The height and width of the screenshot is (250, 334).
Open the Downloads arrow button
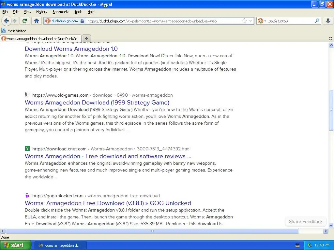click(328, 21)
